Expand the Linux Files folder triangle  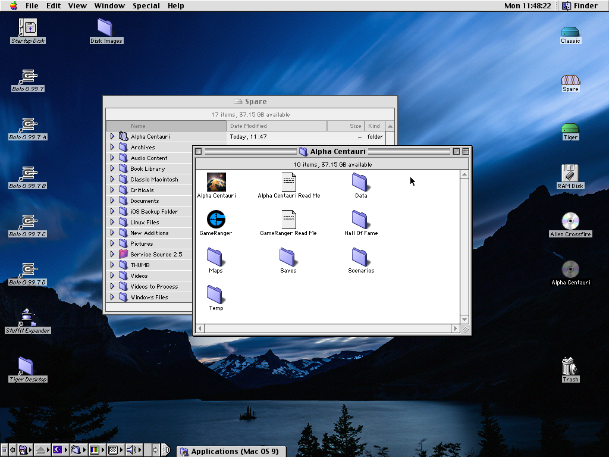[112, 223]
